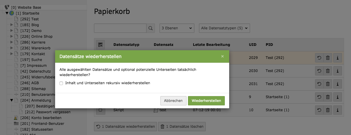
Task: Click the Datensatz column header
Action: (164, 45)
